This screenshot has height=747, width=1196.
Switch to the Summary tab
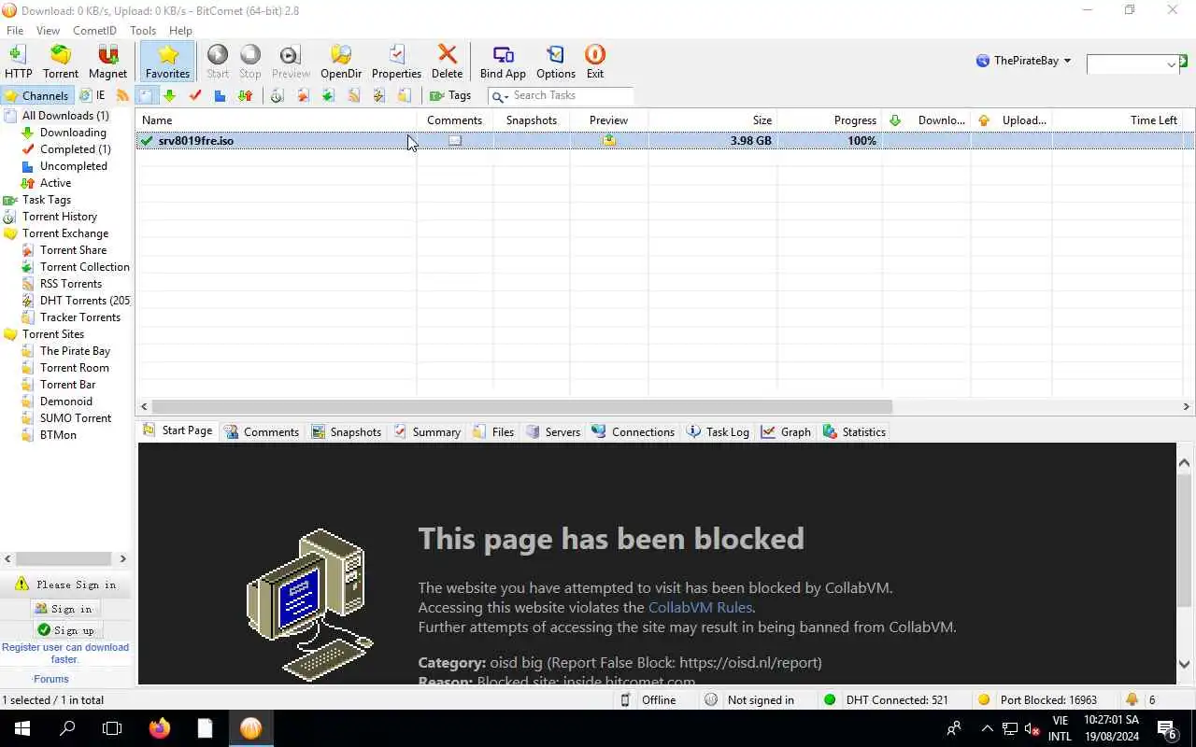coord(427,431)
